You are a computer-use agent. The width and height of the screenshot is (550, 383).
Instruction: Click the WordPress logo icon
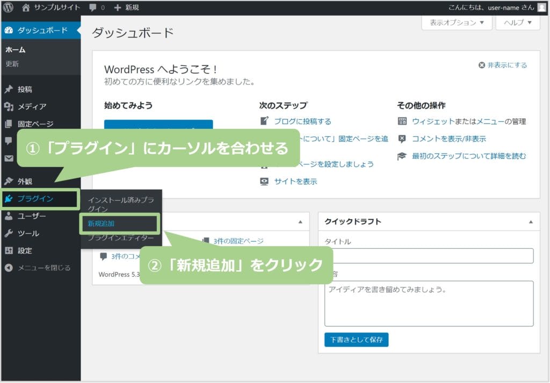tap(8, 8)
